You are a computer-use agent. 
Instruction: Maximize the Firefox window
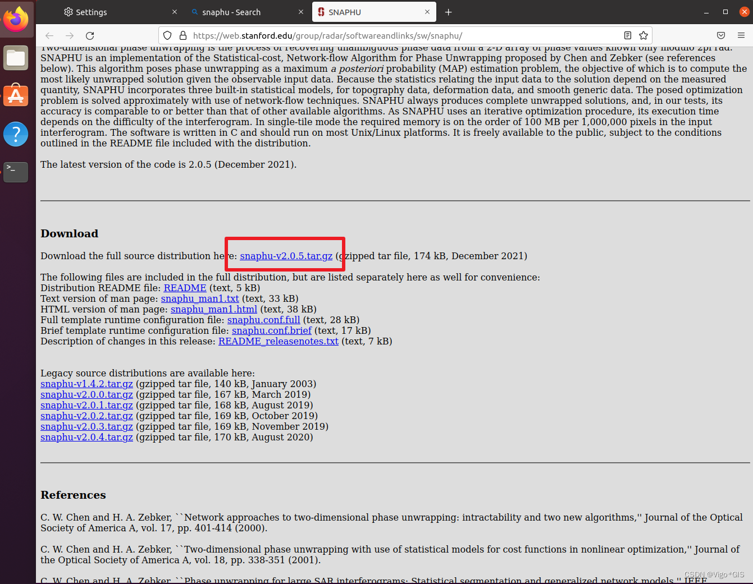(x=725, y=12)
